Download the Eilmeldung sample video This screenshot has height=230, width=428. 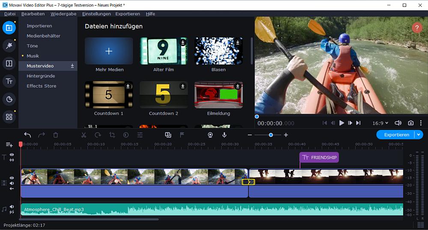pos(238,86)
